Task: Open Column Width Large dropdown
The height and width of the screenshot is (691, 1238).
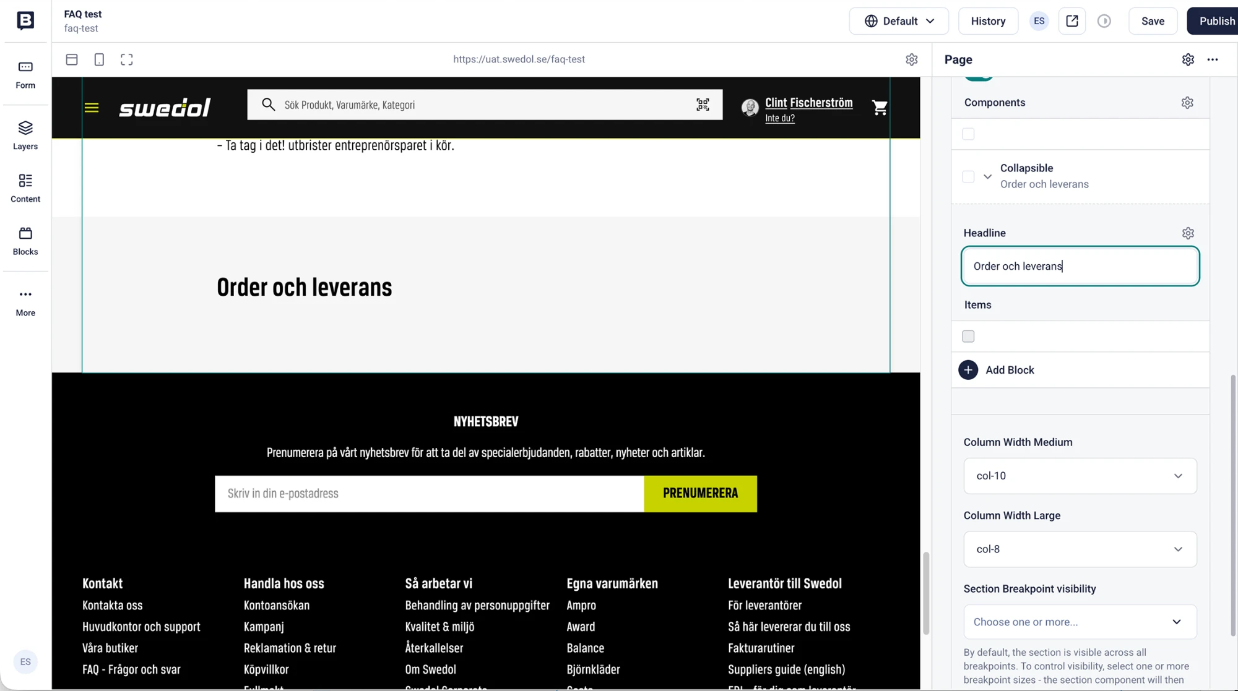Action: (1080, 549)
